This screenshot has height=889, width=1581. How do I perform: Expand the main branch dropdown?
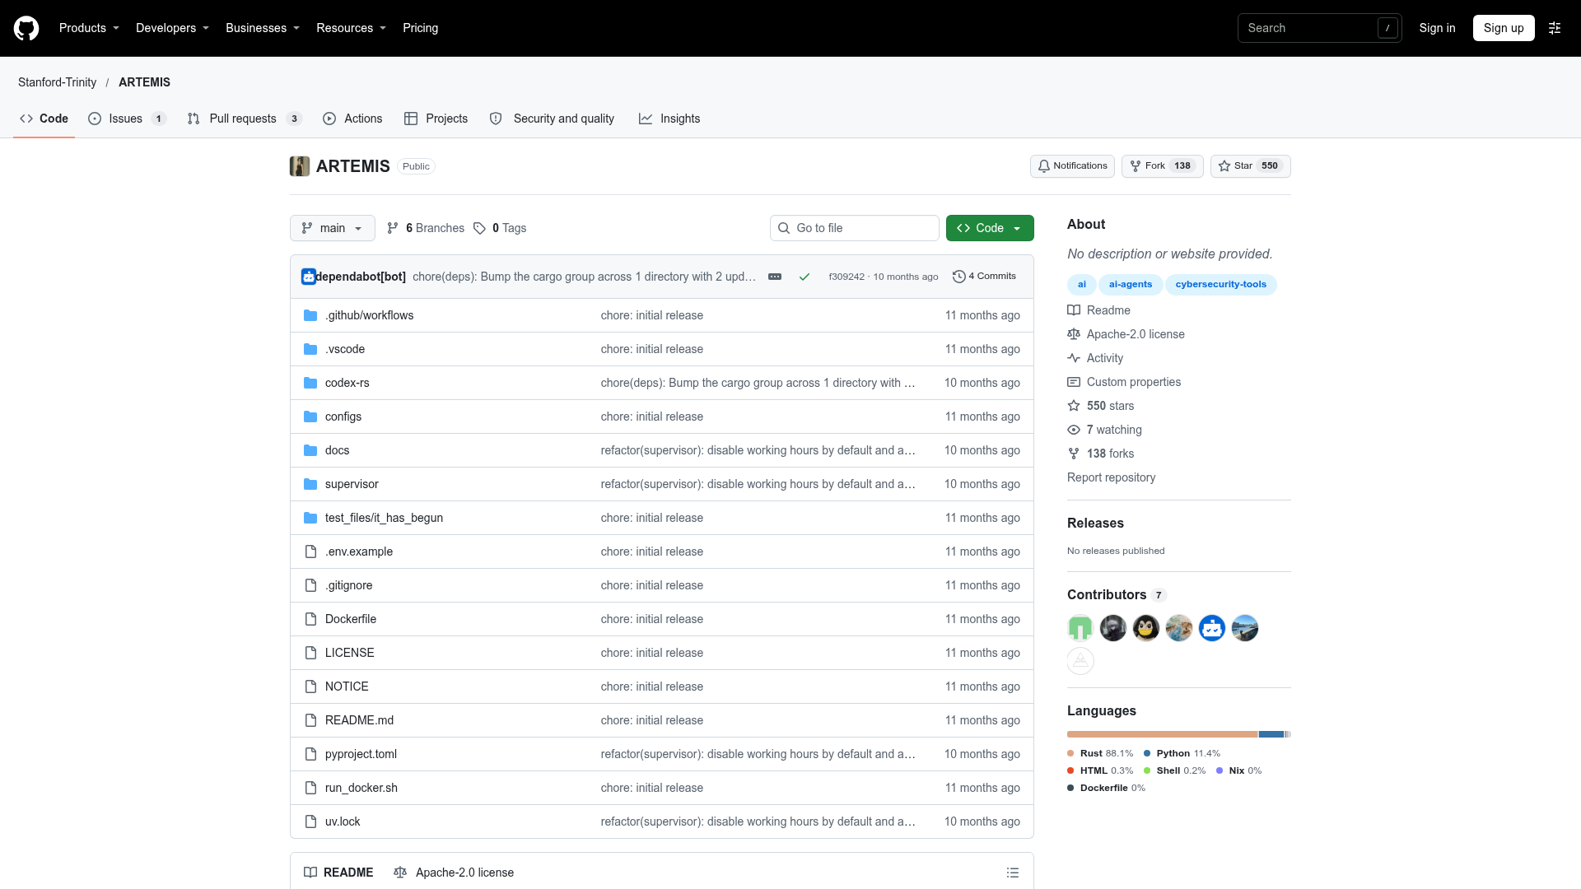[332, 228]
